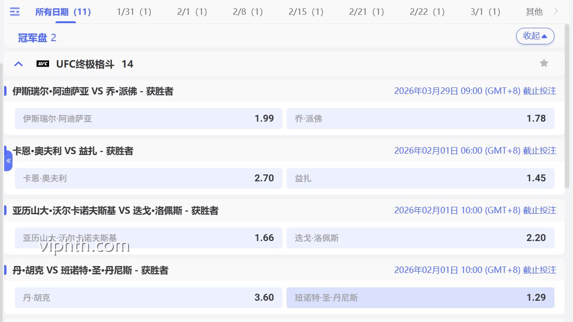This screenshot has width=573, height=322.
Task: Click the star icon on UFC section
Action: tap(544, 63)
